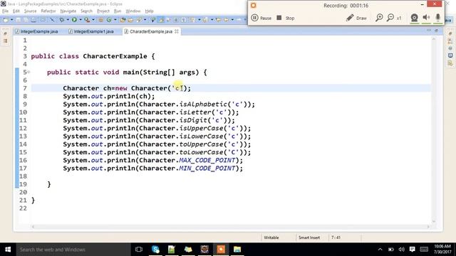Show hidden system tray icons
This screenshot has height=256, width=456.
coord(380,250)
